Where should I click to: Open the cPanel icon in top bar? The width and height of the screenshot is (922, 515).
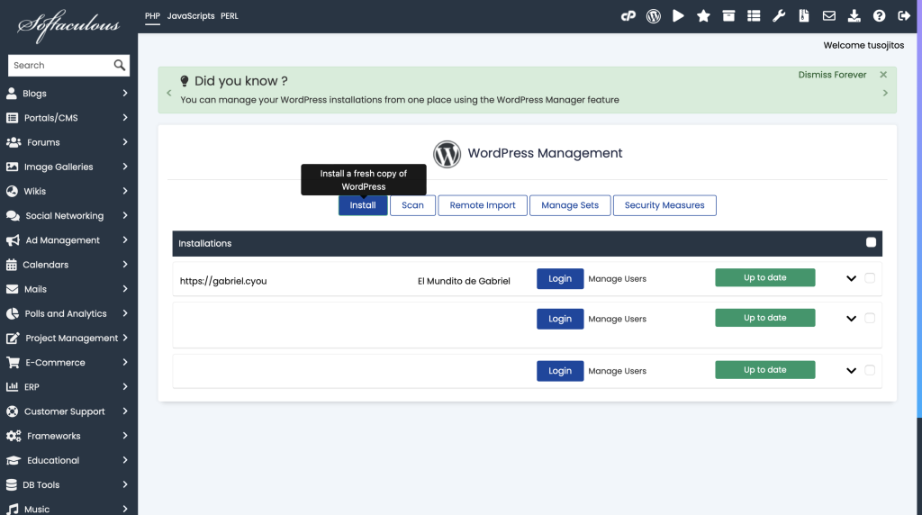628,16
